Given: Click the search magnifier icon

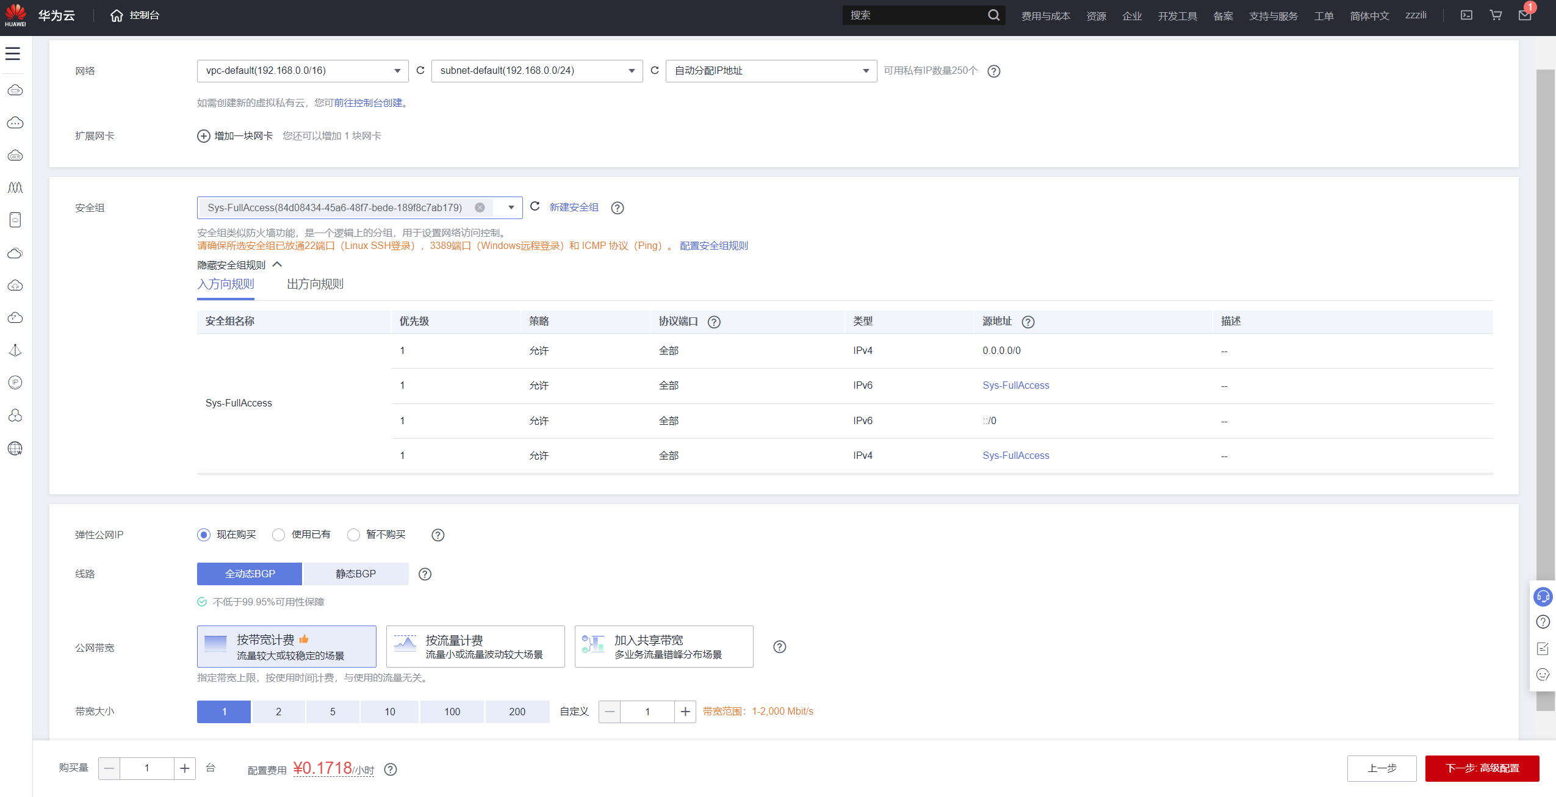Looking at the screenshot, I should coord(993,15).
